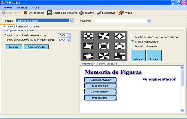
Task: Click the Ejecutar button
Action: pos(138,55)
